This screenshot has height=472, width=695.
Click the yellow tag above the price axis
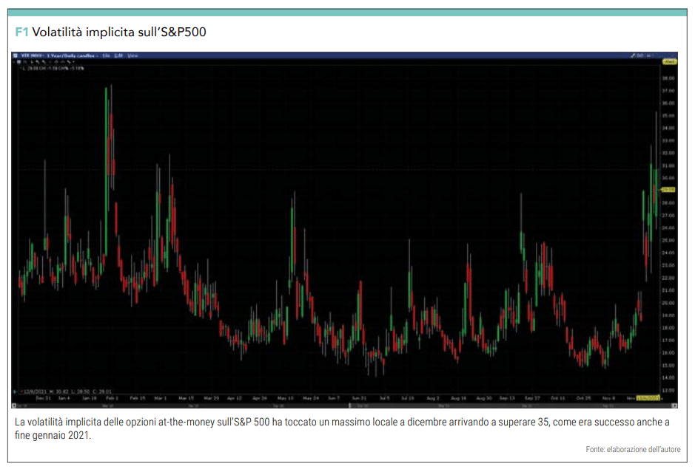[669, 62]
